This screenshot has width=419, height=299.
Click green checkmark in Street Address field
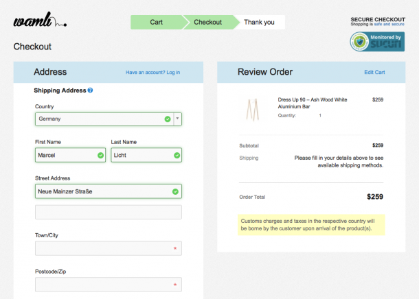pos(175,191)
